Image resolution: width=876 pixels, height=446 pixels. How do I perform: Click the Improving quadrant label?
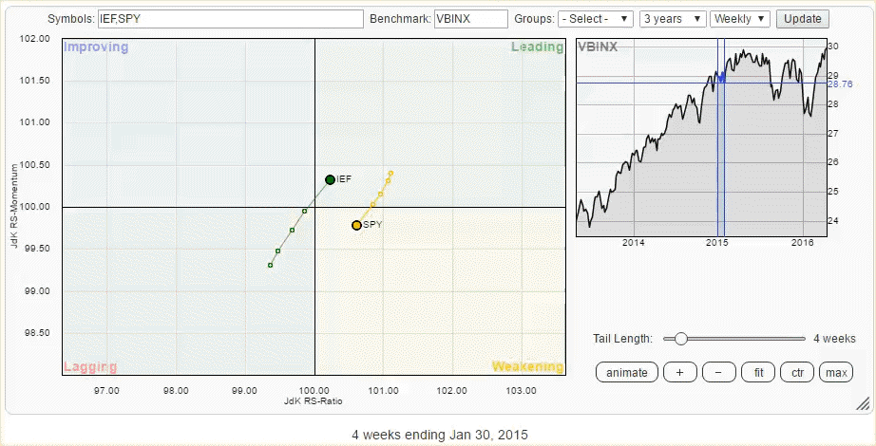pos(96,46)
